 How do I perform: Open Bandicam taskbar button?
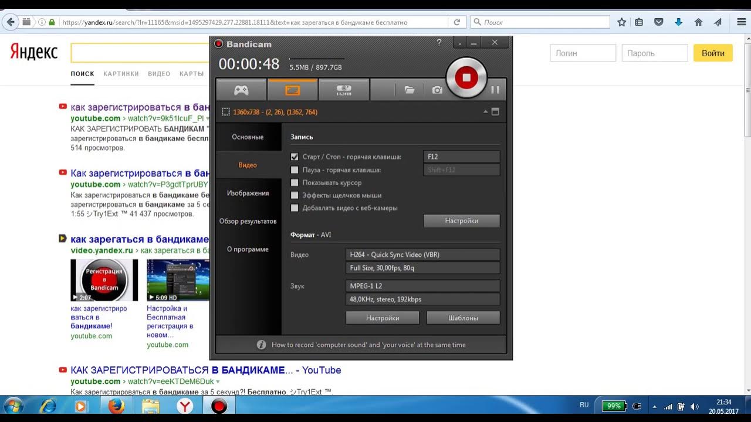(219, 406)
